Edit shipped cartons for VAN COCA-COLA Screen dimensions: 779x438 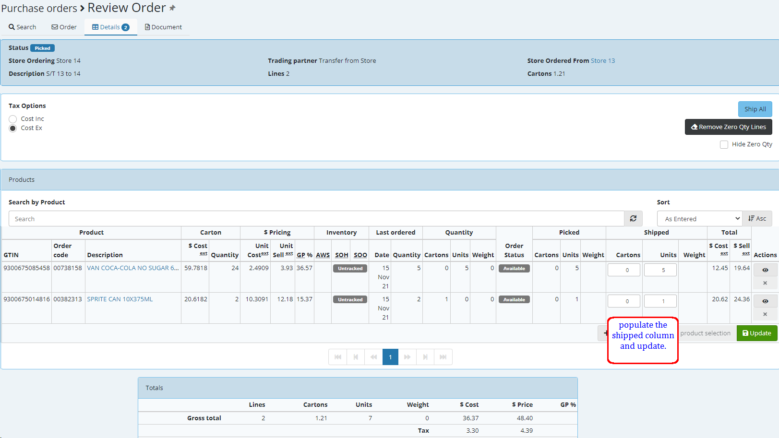click(623, 270)
